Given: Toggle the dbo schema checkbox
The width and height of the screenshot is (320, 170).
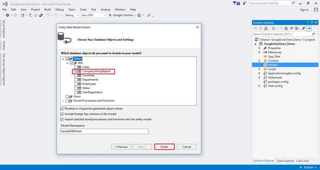Looking at the screenshot, I should pos(72,63).
